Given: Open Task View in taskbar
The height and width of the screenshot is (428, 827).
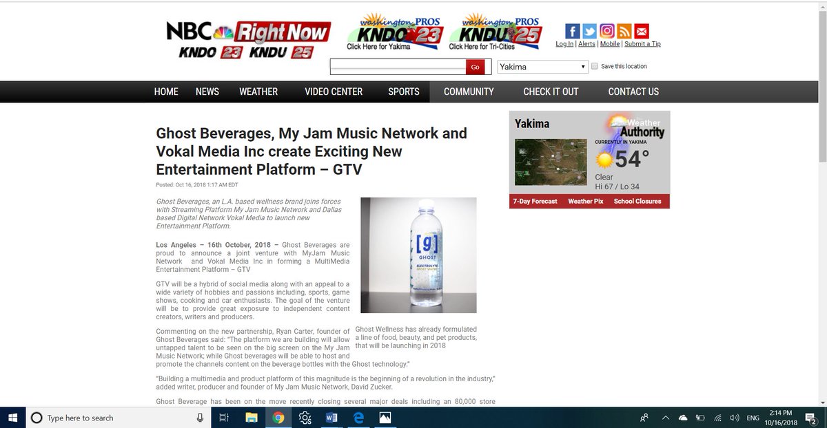Looking at the screenshot, I should point(224,418).
